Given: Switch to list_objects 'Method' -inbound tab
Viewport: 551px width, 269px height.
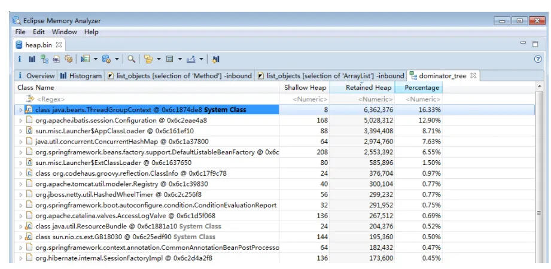Looking at the screenshot, I should coord(179,75).
